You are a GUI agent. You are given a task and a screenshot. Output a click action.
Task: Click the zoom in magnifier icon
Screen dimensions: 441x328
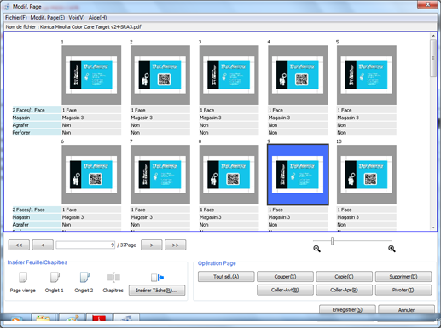pyautogui.click(x=392, y=249)
